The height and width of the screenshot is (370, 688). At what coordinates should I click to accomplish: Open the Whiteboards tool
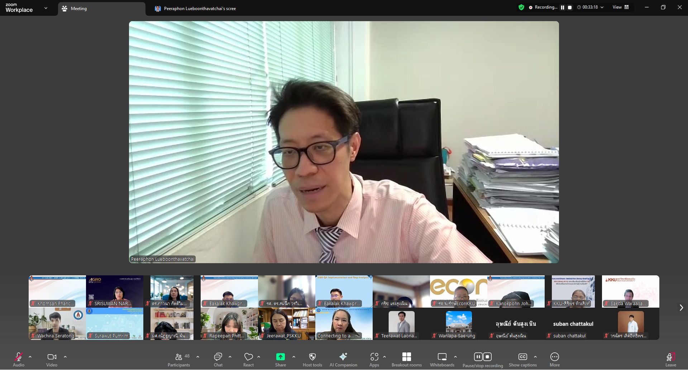coord(442,360)
